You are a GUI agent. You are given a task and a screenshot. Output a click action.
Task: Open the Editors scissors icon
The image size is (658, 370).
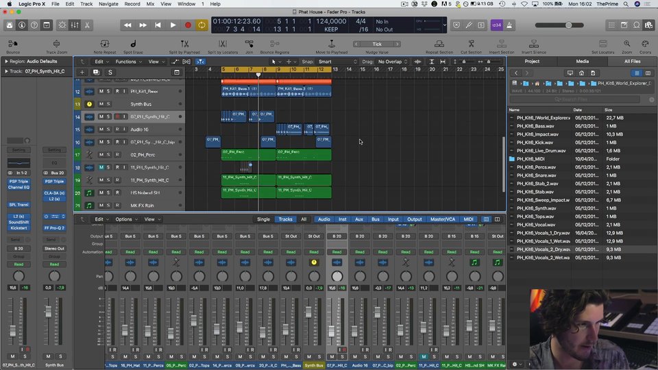[87, 25]
